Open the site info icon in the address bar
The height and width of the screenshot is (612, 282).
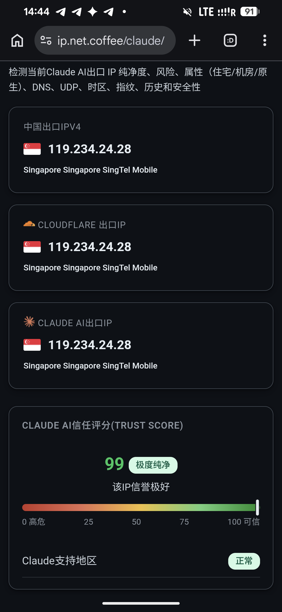pos(46,40)
